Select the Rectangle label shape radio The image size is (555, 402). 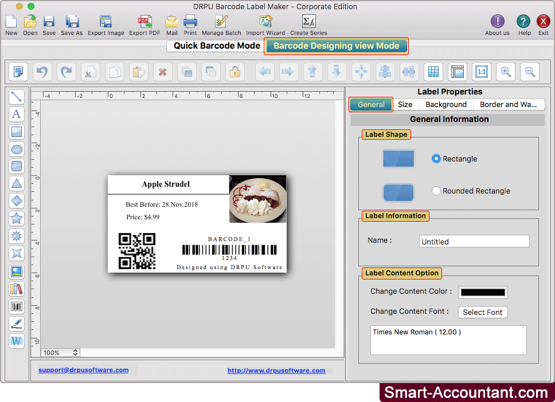436,159
